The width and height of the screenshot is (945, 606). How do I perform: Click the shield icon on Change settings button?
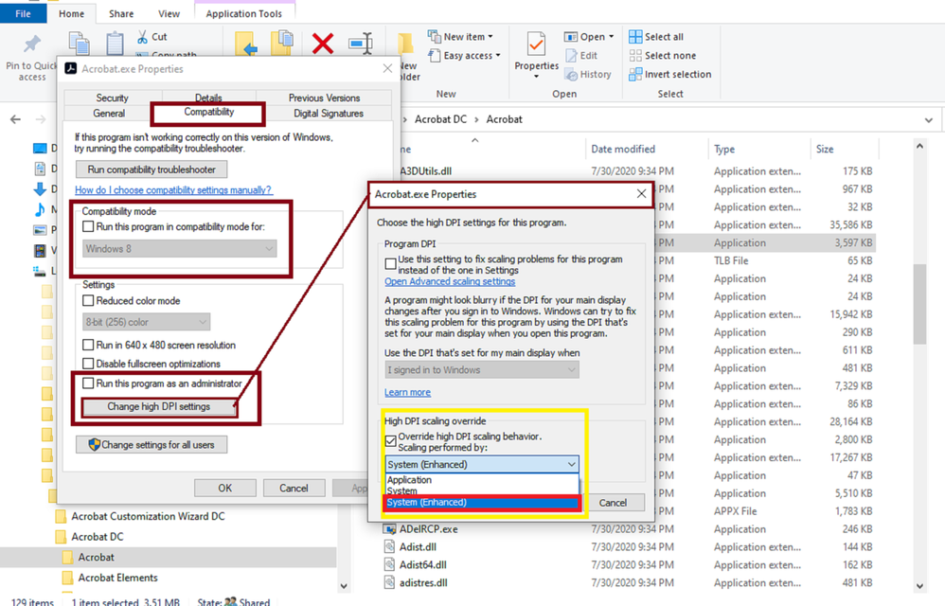pos(94,445)
